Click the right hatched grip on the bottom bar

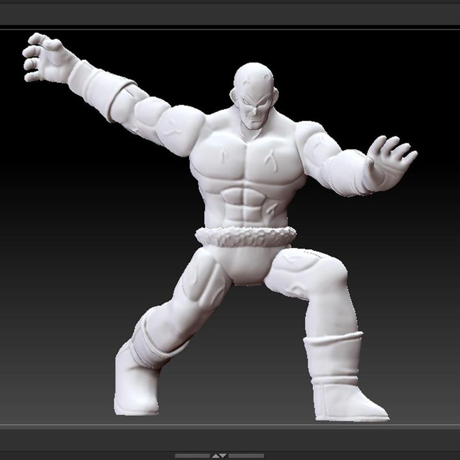pyautogui.click(x=247, y=454)
